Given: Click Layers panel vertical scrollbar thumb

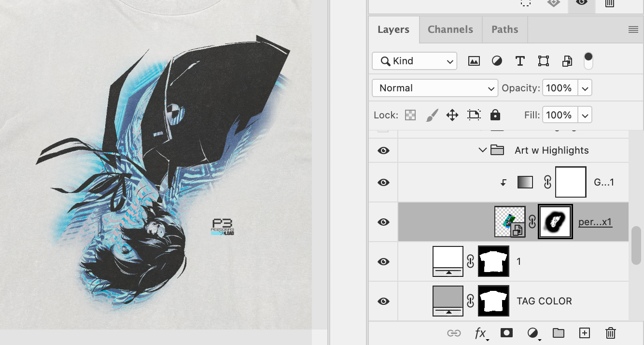Looking at the screenshot, I should click(x=636, y=245).
